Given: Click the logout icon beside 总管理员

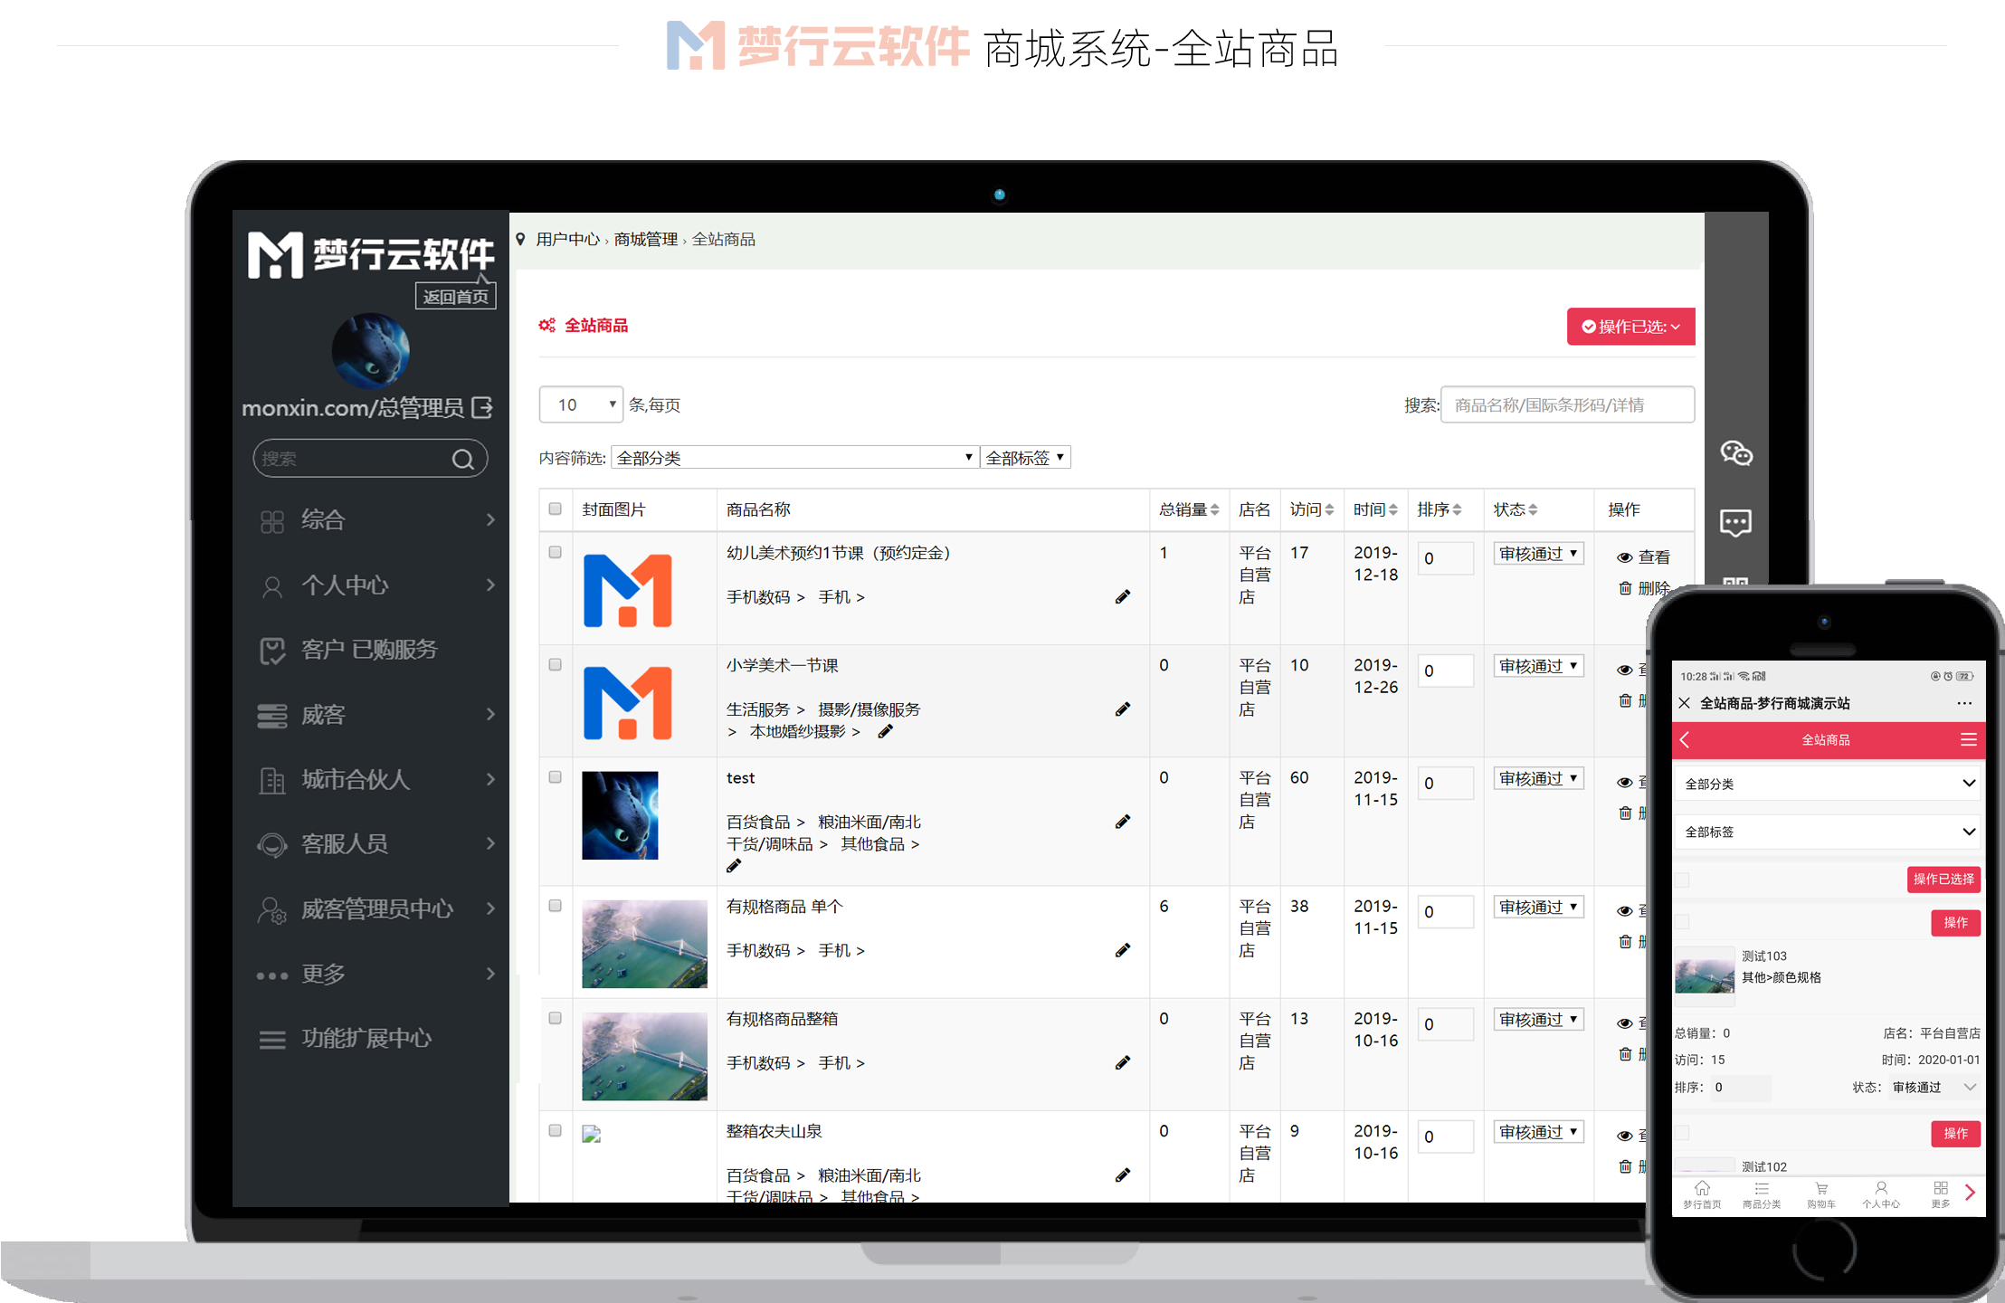Looking at the screenshot, I should point(483,407).
